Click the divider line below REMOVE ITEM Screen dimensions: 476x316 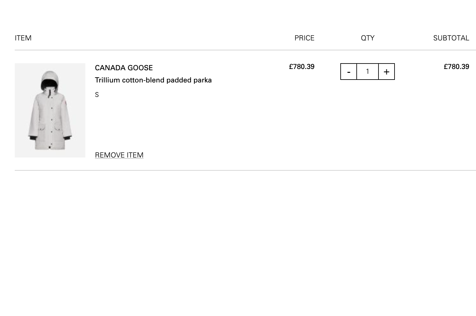point(225,170)
